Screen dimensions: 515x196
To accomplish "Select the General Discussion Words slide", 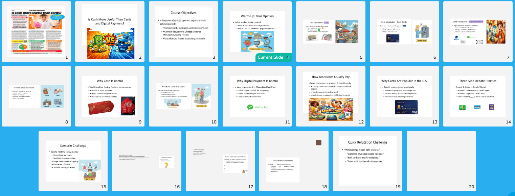I will click(x=36, y=96).
